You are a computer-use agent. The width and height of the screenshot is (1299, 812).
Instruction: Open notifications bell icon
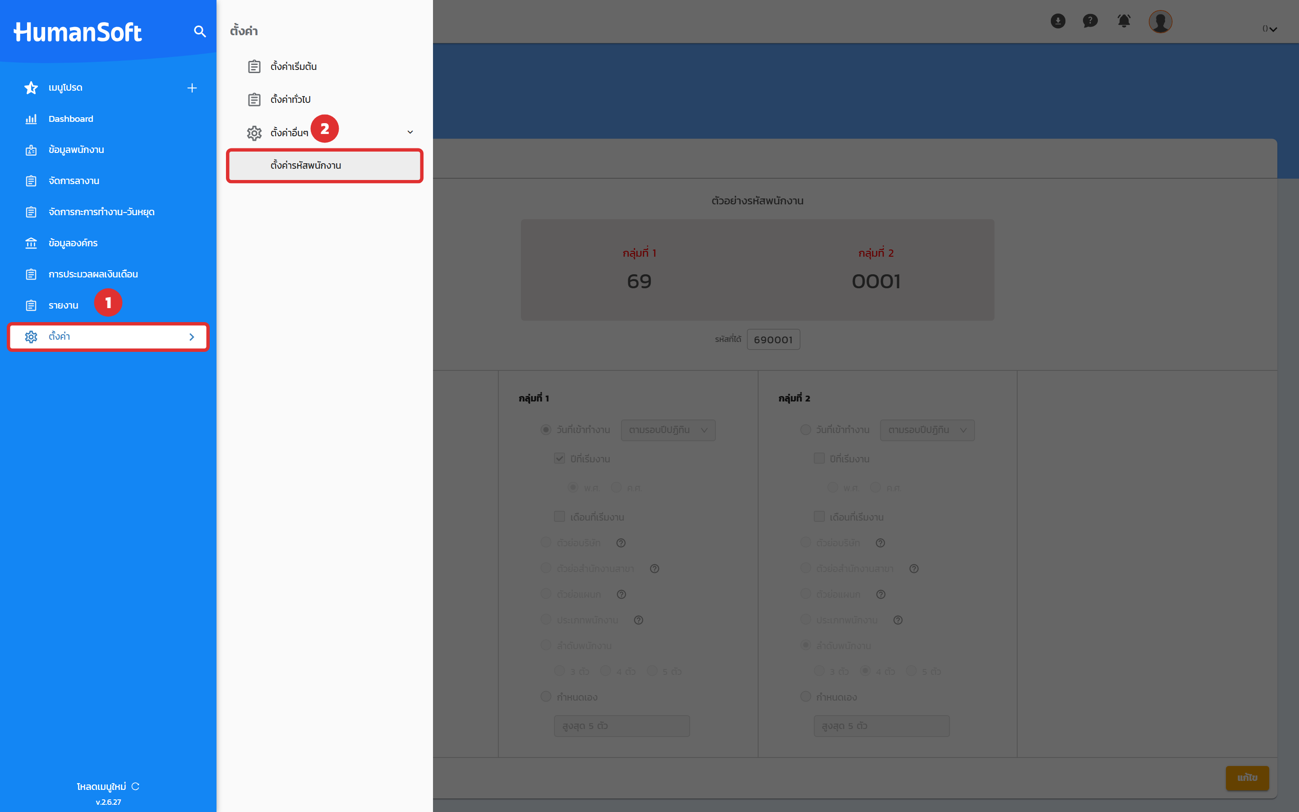1124,21
